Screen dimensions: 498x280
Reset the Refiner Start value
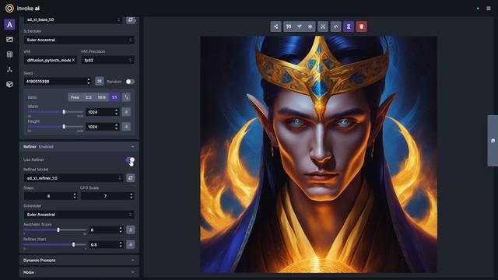pos(131,244)
